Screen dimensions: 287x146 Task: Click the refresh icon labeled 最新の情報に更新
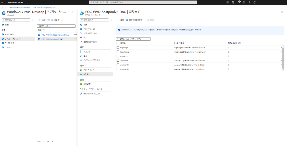(x=127, y=20)
